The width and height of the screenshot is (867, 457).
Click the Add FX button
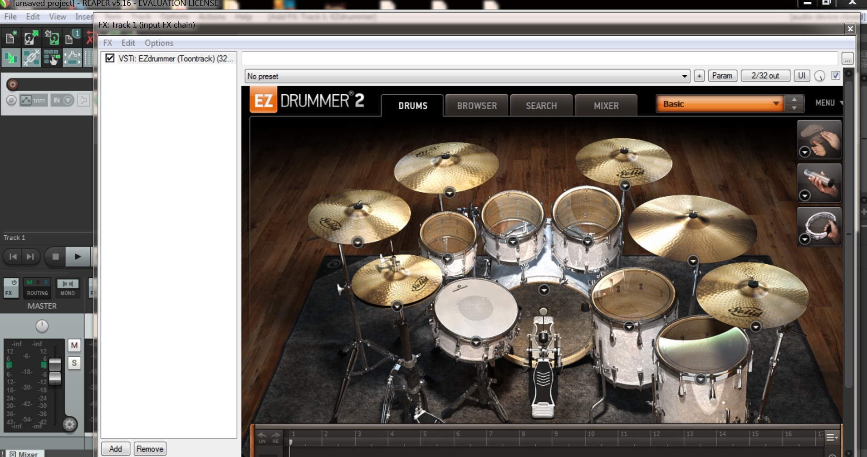(116, 449)
